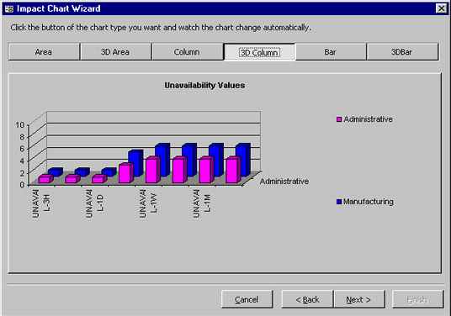Click the chart type instruction text
Screen dimensions: 451x316
(161, 28)
